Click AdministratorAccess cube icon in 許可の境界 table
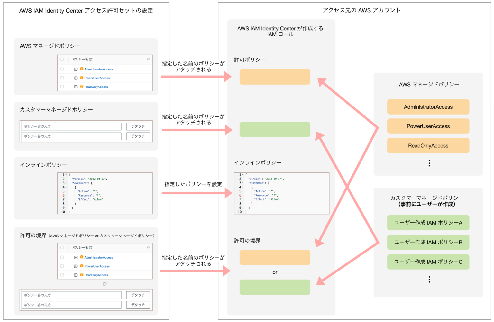494x322 pixels. 82,257
